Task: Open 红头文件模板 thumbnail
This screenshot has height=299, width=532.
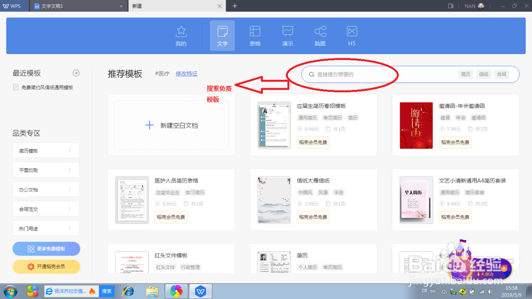Action: click(x=132, y=262)
